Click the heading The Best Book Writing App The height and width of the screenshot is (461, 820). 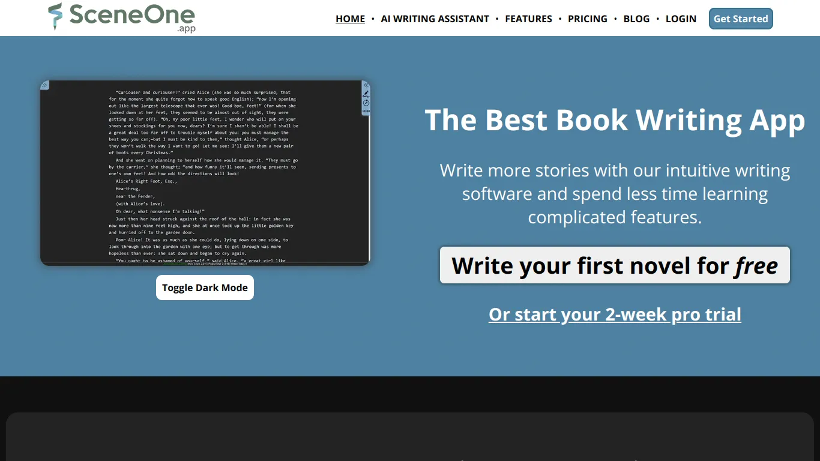pos(615,120)
